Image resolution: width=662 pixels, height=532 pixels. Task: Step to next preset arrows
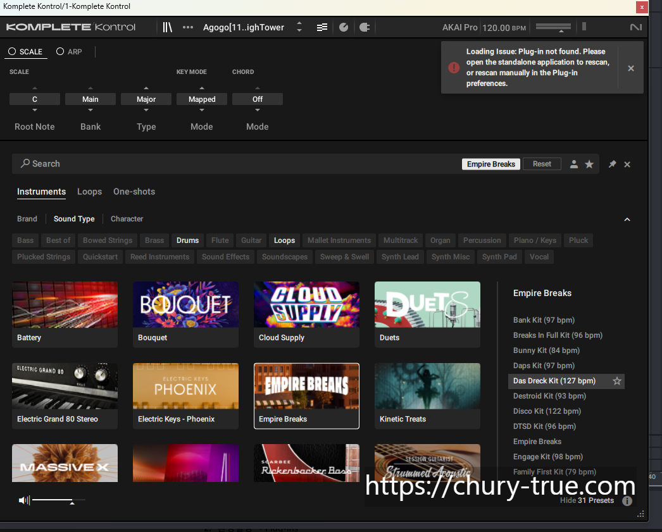(299, 27)
